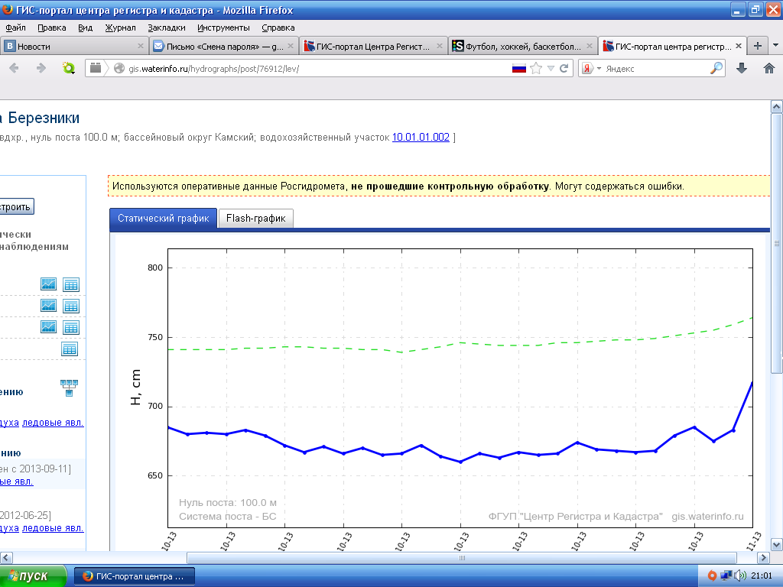Open the Firefox downloads arrow
Viewport: 783px width, 587px height.
[741, 68]
